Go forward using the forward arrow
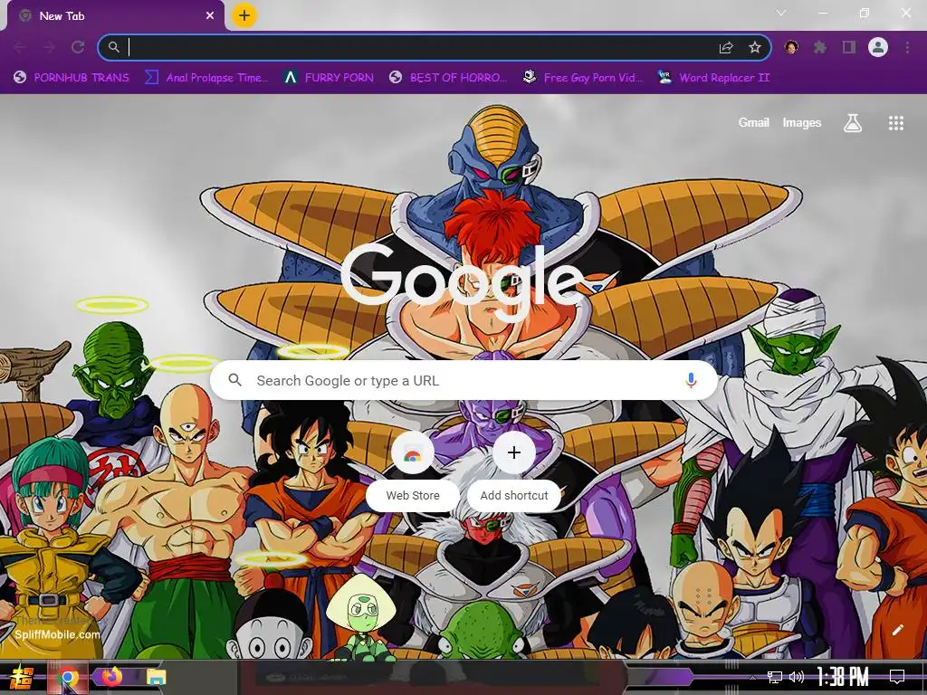Screen dimensions: 927x695 [x=49, y=47]
